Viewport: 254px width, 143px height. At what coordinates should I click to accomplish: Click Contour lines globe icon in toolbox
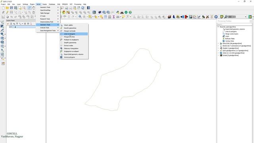pyautogui.click(x=223, y=41)
